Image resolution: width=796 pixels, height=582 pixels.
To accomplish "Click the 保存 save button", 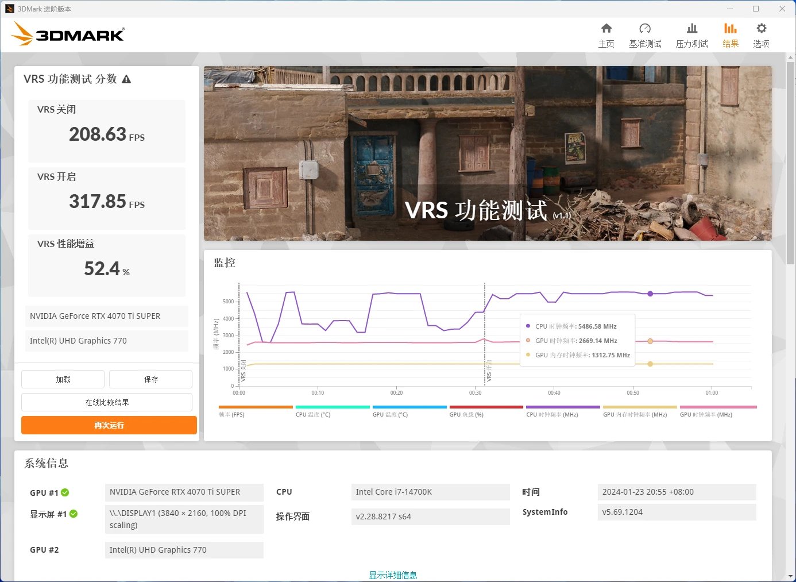I will click(151, 379).
